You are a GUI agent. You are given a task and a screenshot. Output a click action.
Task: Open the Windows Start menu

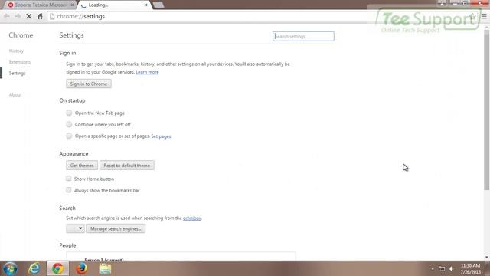tap(10, 268)
